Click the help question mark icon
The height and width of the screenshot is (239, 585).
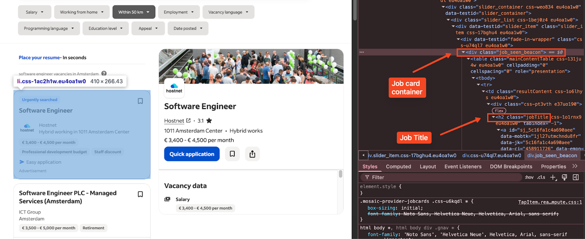coord(104,73)
